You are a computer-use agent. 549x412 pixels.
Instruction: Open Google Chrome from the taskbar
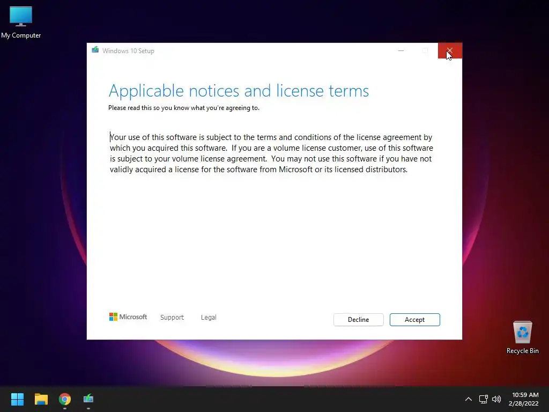coord(65,399)
